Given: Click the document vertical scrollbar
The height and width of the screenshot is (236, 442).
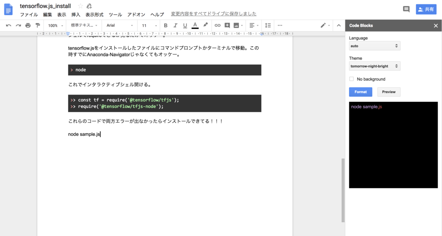Looking at the screenshot, I should point(343,190).
